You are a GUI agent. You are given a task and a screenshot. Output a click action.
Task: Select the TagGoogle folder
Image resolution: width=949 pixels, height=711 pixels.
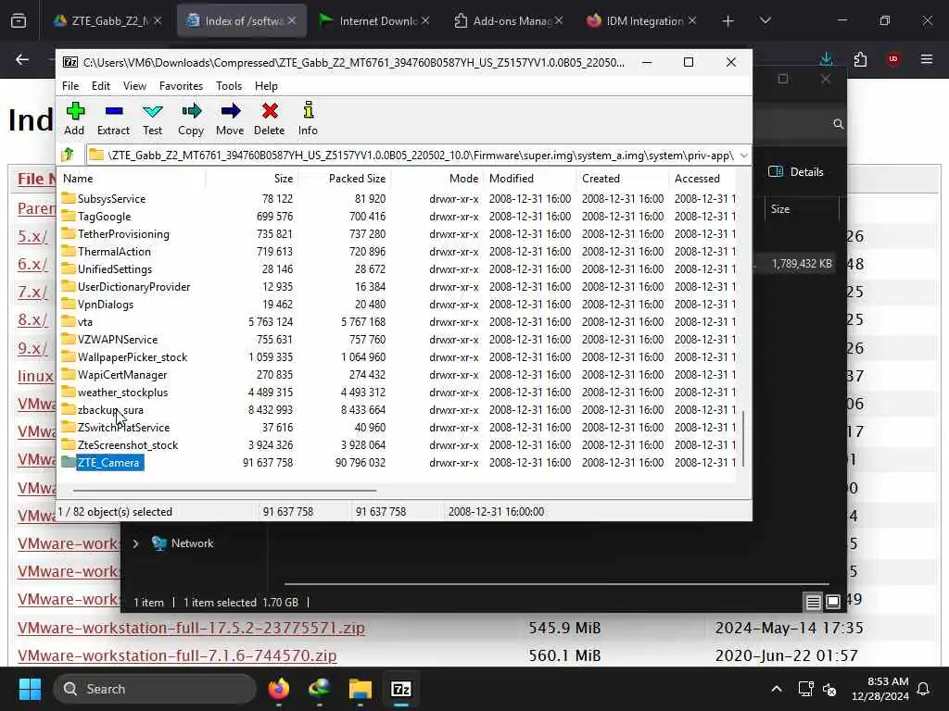104,216
